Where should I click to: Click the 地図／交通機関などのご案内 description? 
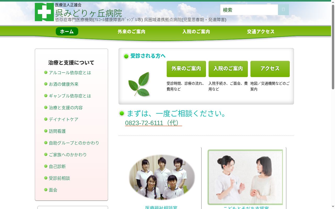point(270,86)
